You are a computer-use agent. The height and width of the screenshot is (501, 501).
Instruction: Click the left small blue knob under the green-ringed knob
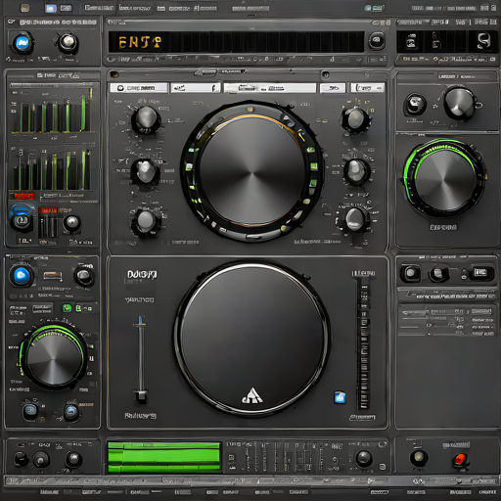tap(30, 411)
